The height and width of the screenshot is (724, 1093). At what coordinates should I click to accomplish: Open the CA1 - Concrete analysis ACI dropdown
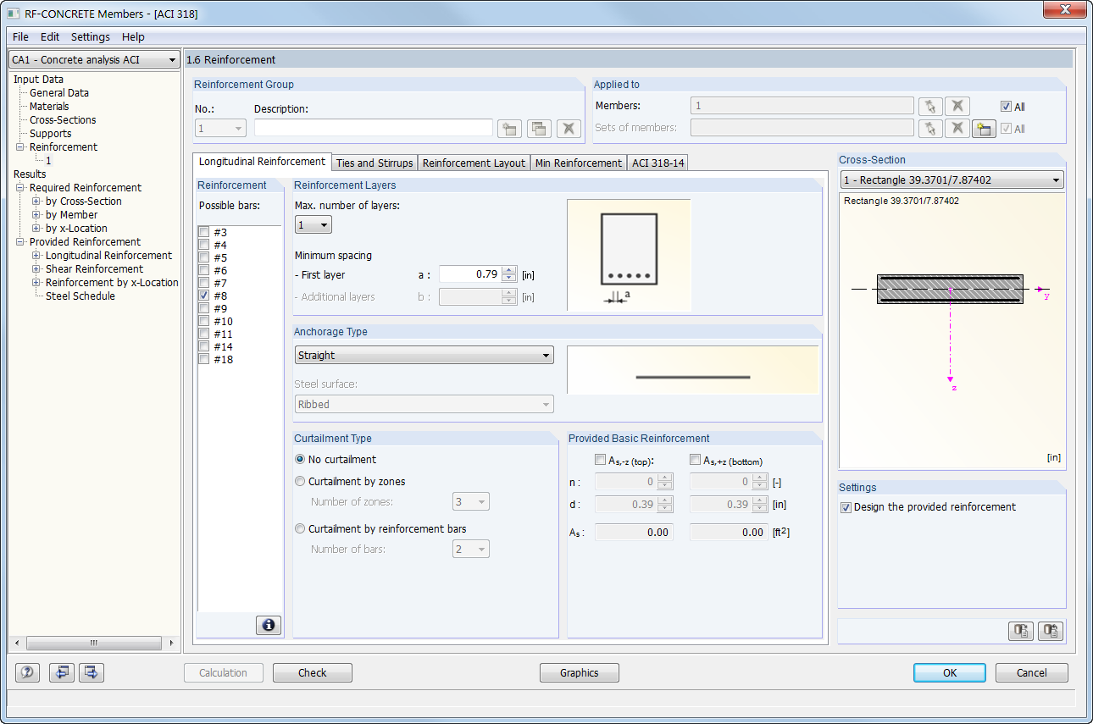click(94, 60)
